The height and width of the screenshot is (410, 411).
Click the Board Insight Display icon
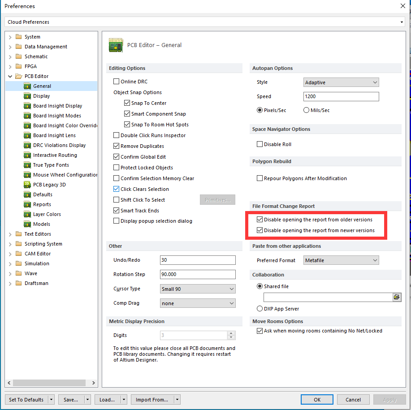tap(27, 106)
